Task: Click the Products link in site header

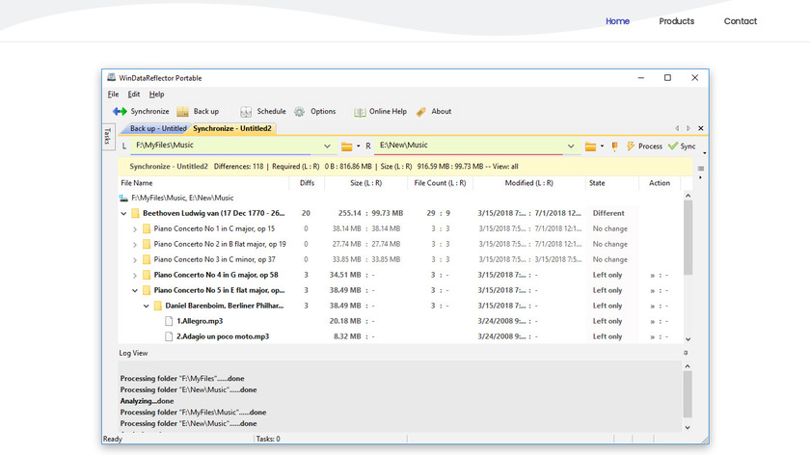Action: pos(676,21)
